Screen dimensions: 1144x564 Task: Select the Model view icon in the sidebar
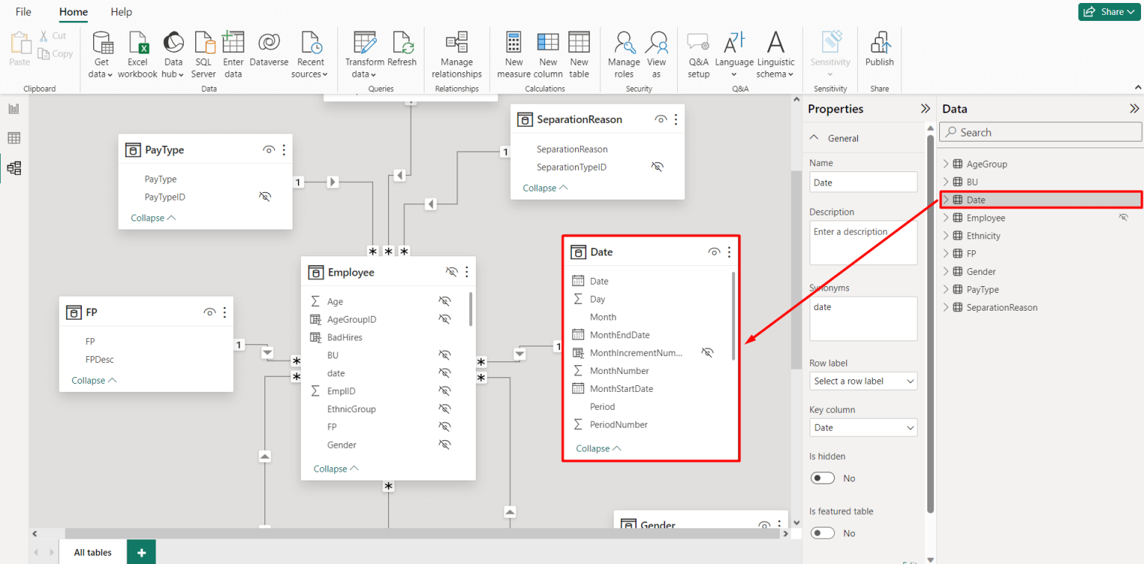[13, 168]
